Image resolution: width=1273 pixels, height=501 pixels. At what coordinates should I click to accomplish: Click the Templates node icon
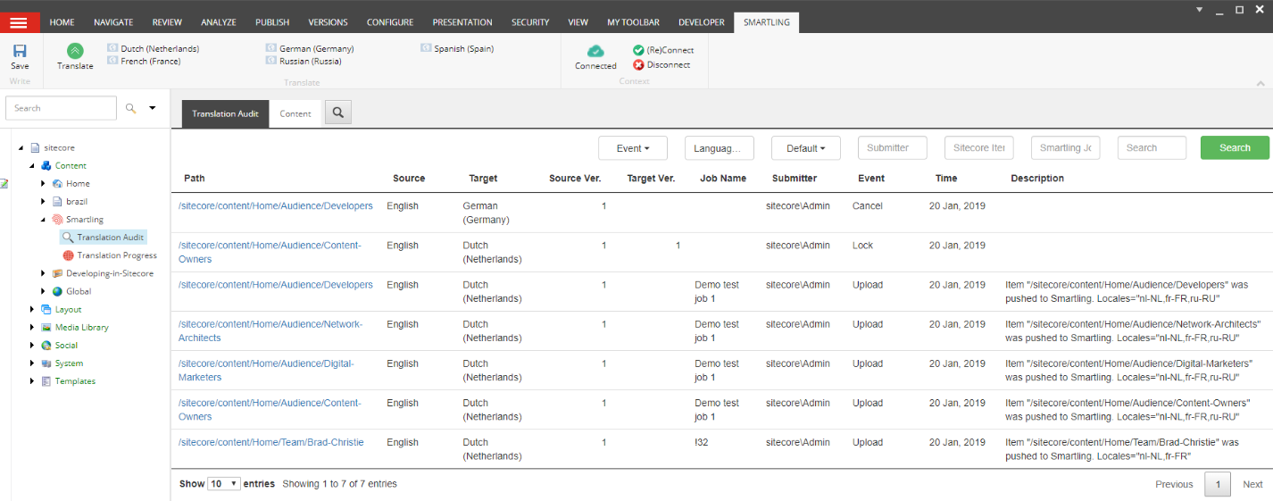tap(46, 381)
